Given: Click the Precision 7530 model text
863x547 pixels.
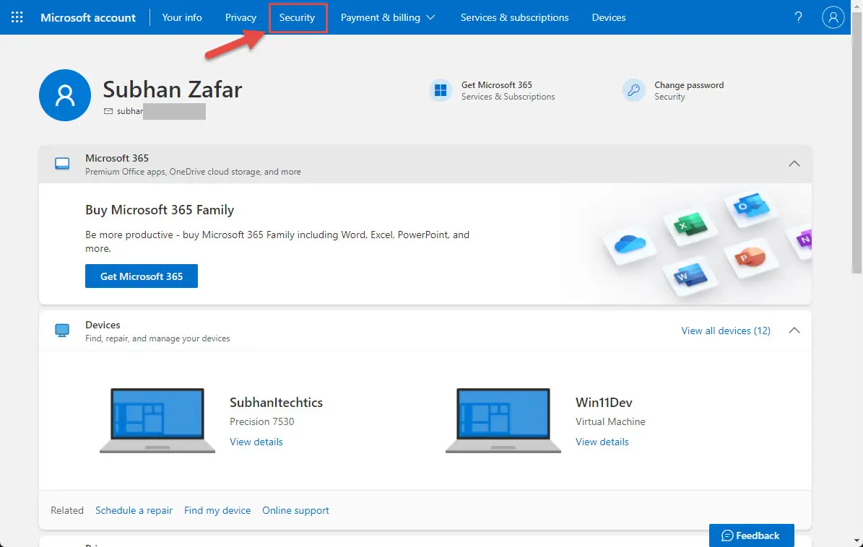Looking at the screenshot, I should click(x=262, y=421).
